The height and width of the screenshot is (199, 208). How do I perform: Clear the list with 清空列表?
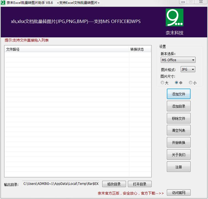tap(178, 131)
